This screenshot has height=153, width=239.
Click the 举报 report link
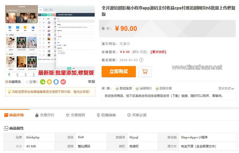pos(91,82)
